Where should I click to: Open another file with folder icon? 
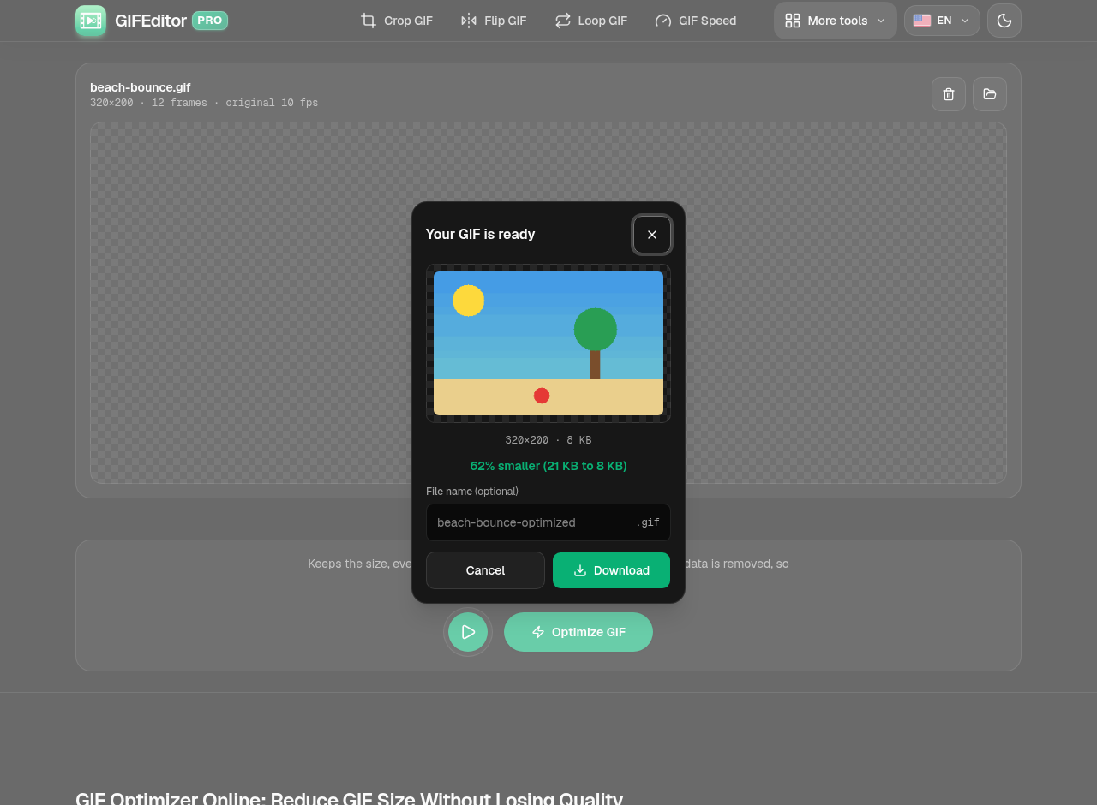(x=990, y=94)
